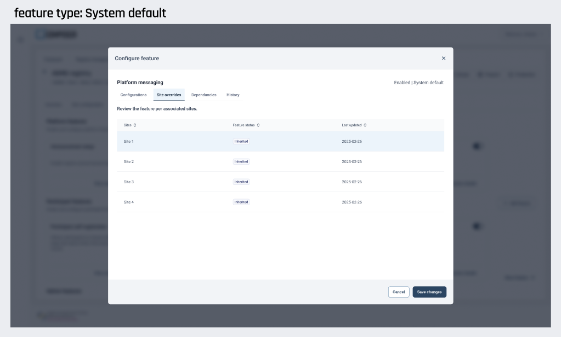
Task: Click the Last updated column header
Action: coord(352,125)
